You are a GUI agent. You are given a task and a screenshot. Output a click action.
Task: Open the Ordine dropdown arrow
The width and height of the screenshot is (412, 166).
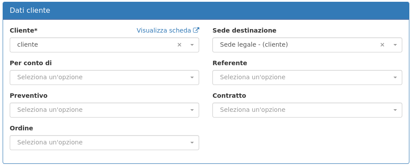192,143
